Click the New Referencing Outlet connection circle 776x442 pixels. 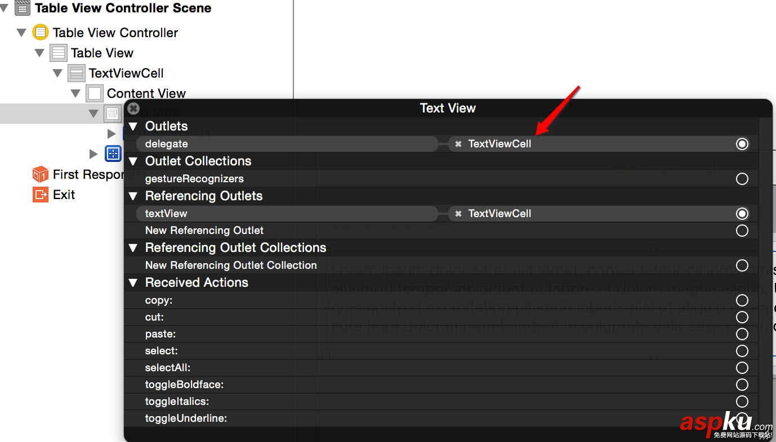coord(742,231)
